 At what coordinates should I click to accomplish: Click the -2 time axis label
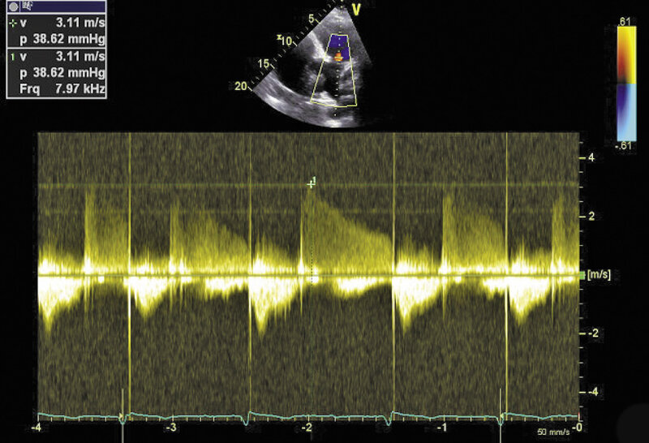pos(307,428)
